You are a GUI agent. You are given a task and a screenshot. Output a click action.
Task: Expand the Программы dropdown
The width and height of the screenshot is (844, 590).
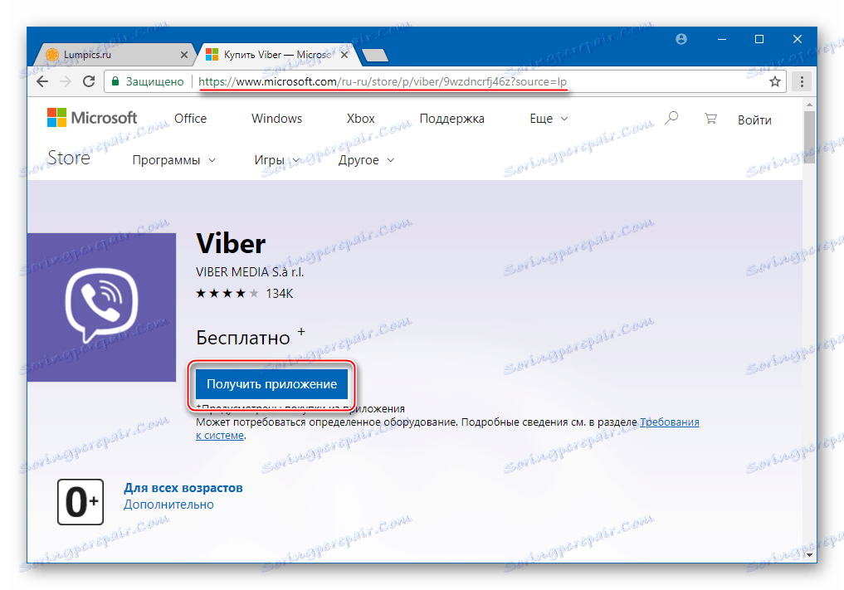pos(173,160)
